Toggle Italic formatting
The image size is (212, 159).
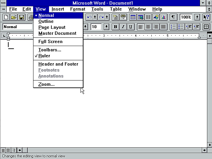123,27
